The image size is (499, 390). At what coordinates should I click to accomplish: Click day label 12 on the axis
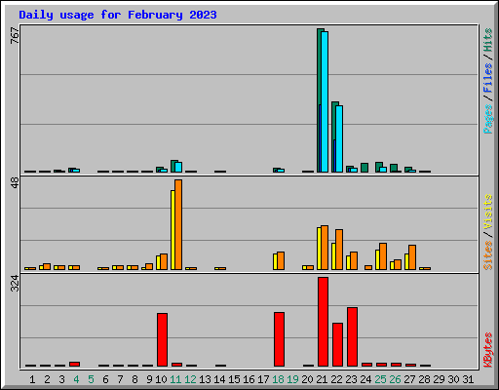(x=190, y=379)
